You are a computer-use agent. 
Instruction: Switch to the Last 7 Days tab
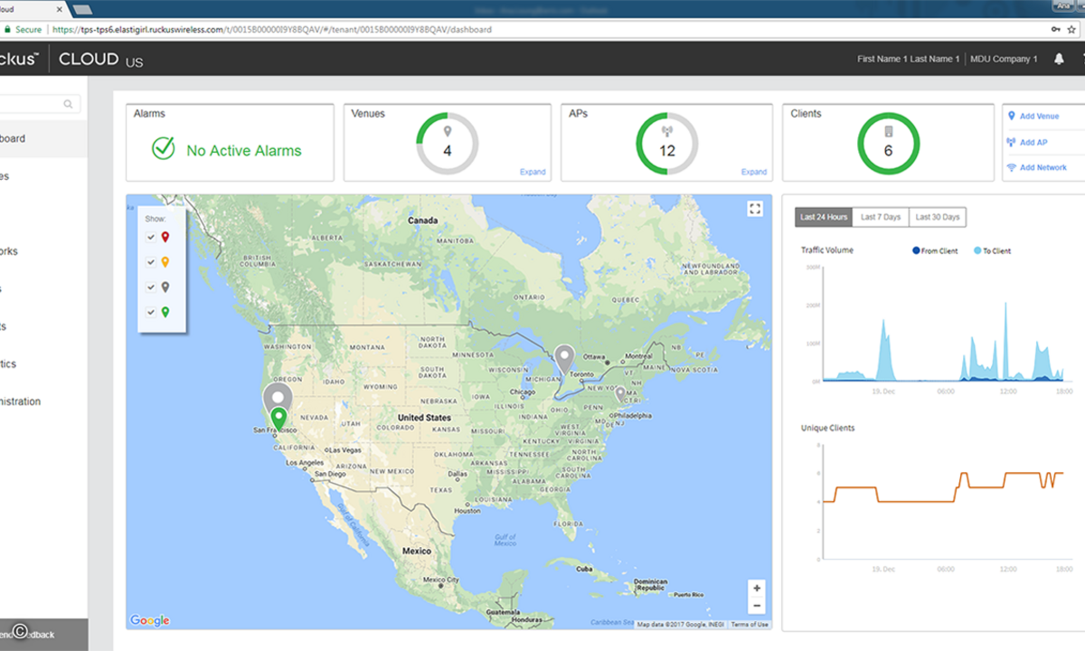coord(881,217)
